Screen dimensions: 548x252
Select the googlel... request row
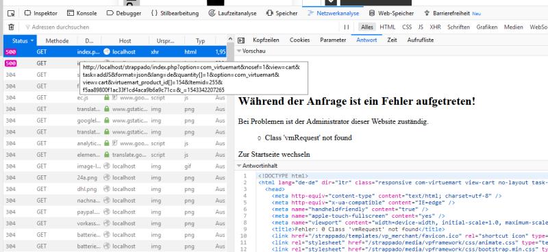click(x=114, y=121)
